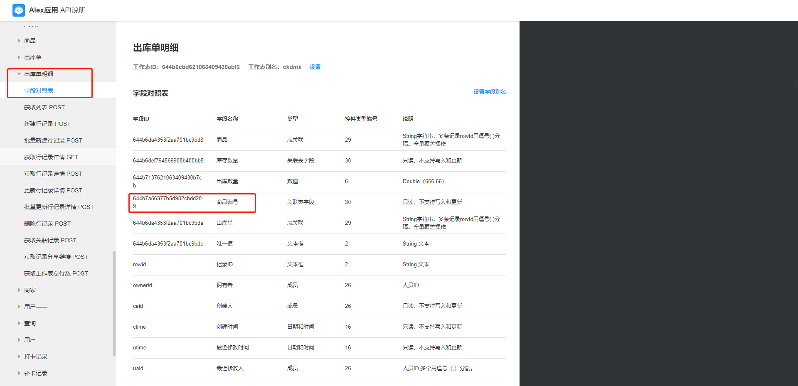The image size is (798, 386).
Task: Open 获取工作表总行数 POST entry
Action: pos(56,273)
